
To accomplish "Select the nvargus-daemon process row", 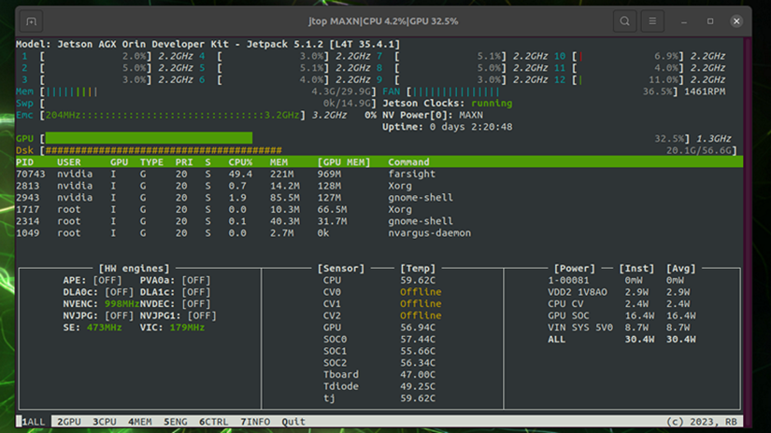I will click(x=429, y=233).
